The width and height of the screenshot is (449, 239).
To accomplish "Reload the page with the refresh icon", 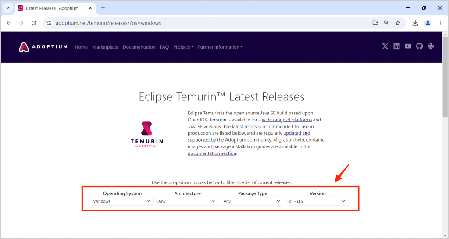I will 34,23.
